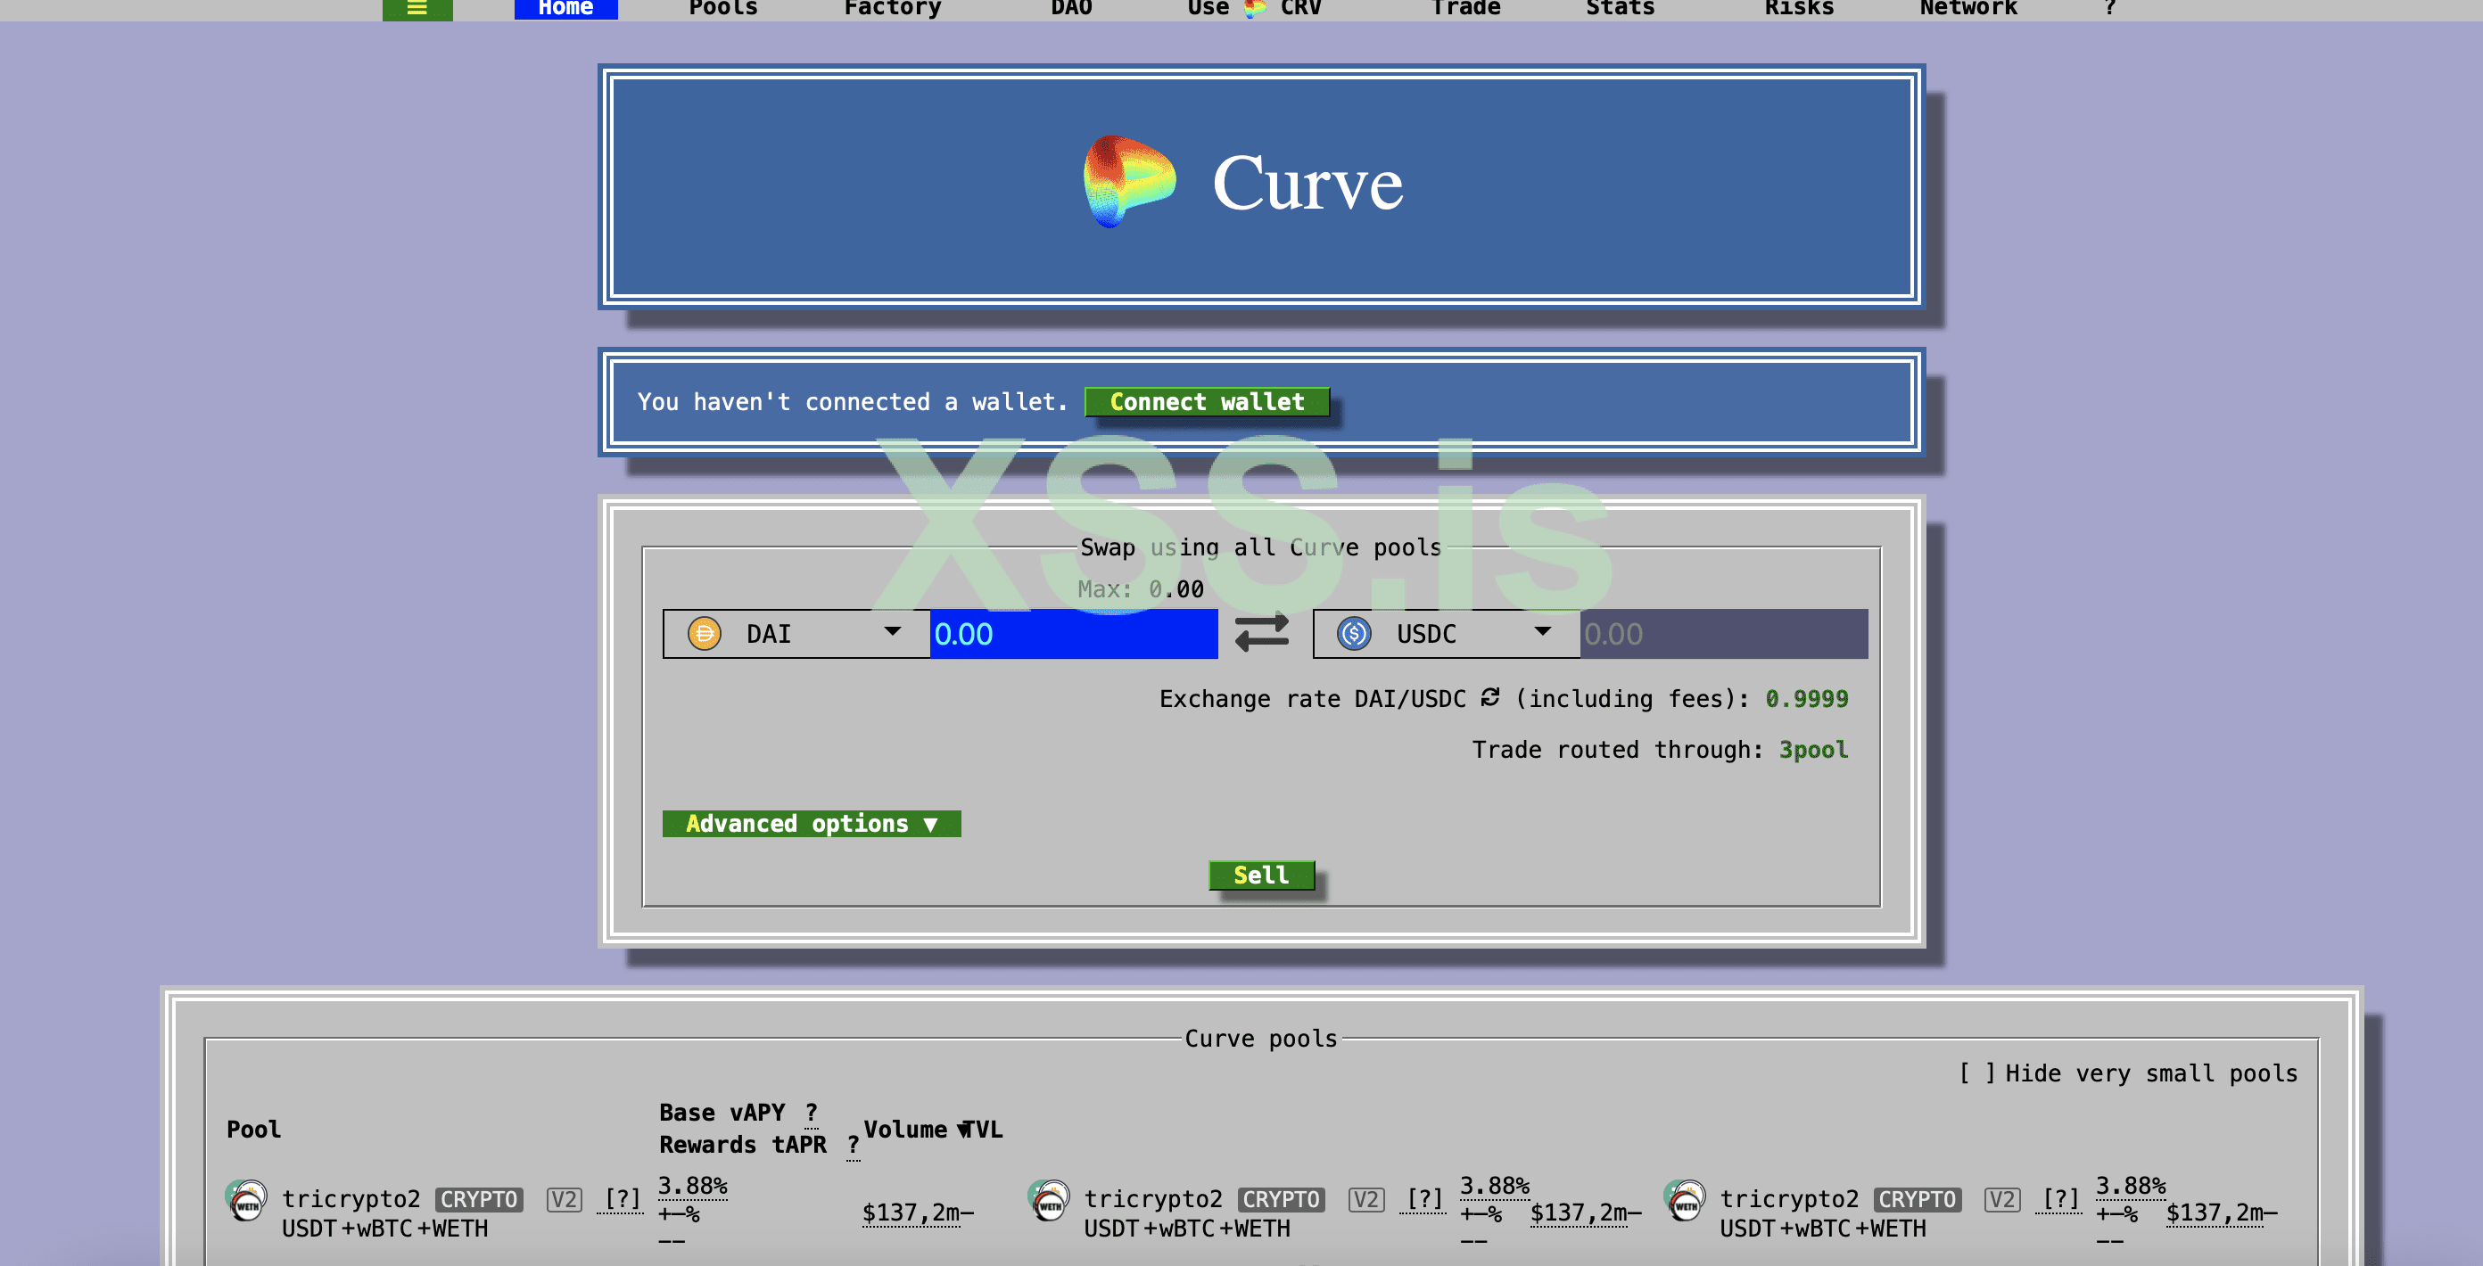
Task: Click the Curve rainbow logo in banner
Action: [1129, 181]
